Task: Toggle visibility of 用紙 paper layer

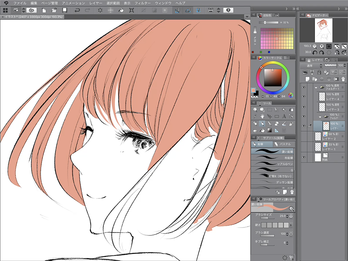Action: 303,157
